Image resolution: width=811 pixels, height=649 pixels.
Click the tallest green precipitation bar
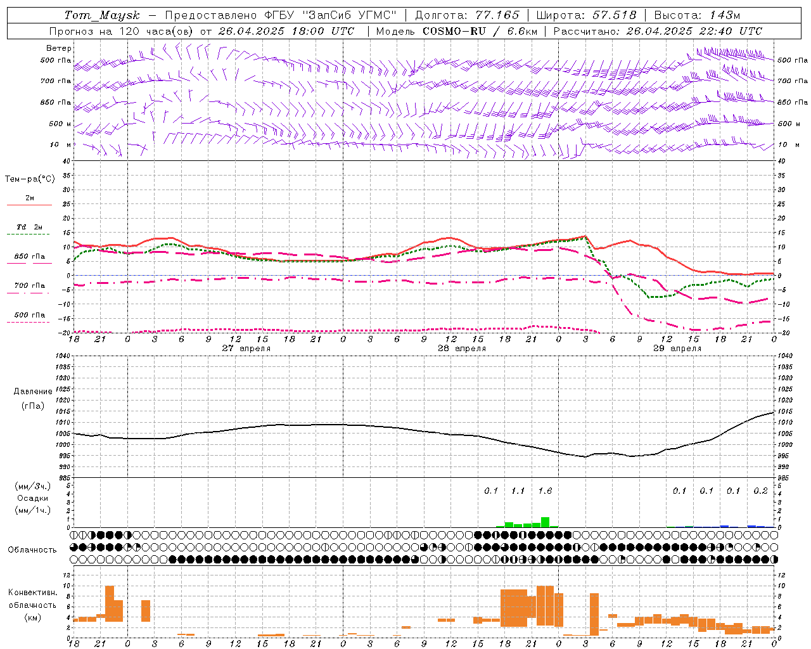545,522
